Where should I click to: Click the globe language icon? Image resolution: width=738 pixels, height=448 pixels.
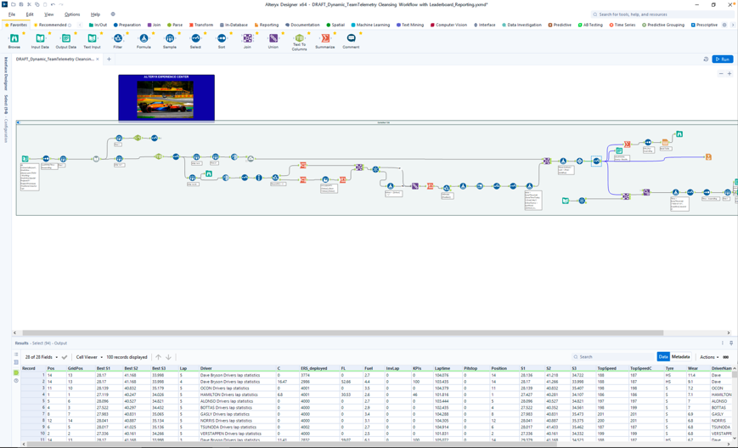pyautogui.click(x=113, y=14)
